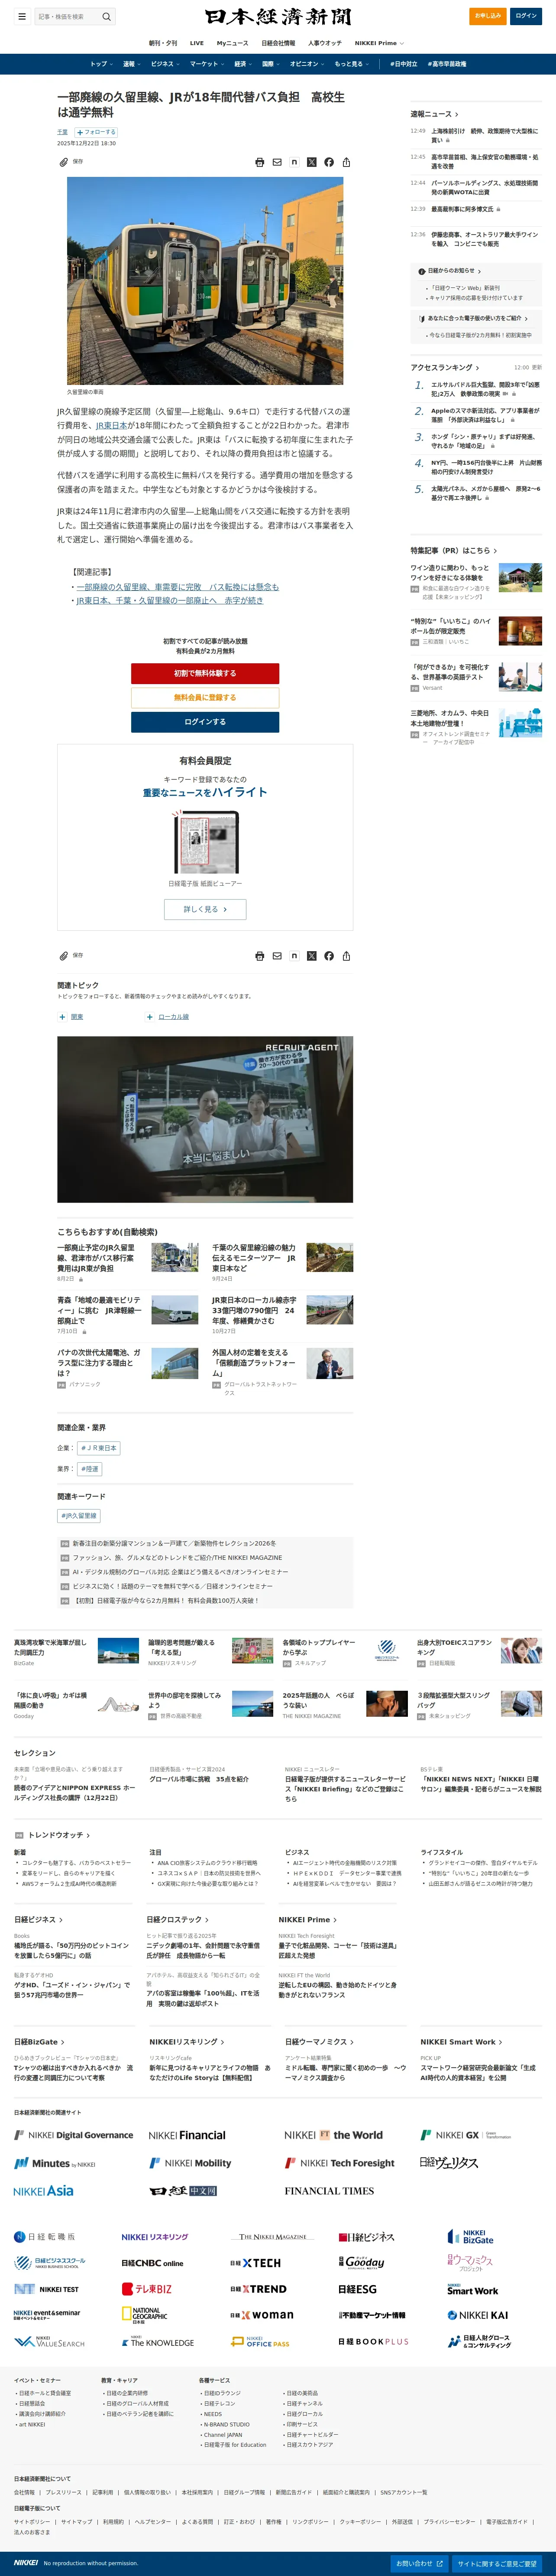Image resolution: width=556 pixels, height=2576 pixels.
Task: Open the LIVE menu item
Action: point(197,43)
